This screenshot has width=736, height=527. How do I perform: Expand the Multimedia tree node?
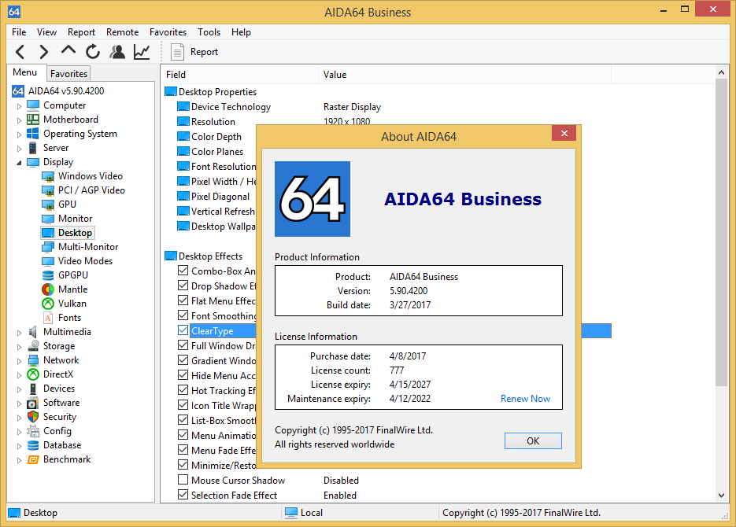pos(19,333)
